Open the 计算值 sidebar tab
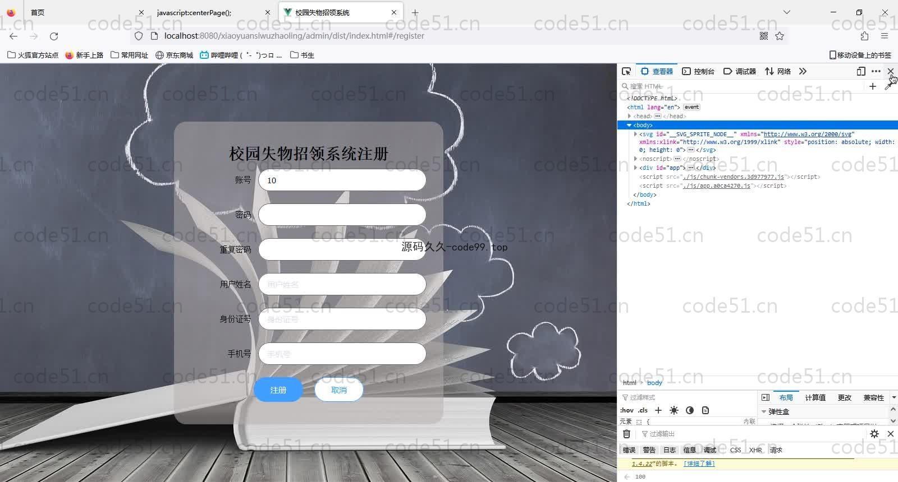The height and width of the screenshot is (482, 898). point(815,397)
